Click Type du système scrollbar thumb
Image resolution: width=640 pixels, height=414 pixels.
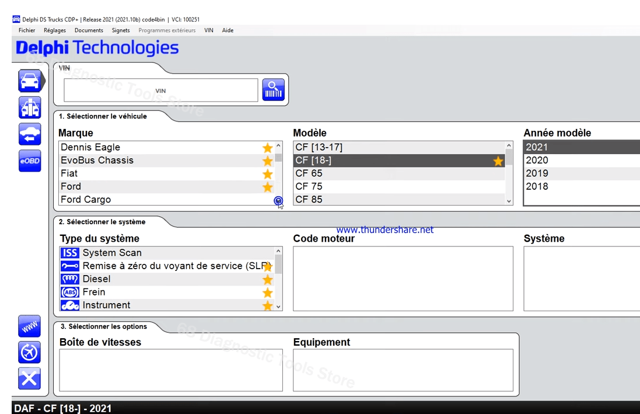(278, 264)
